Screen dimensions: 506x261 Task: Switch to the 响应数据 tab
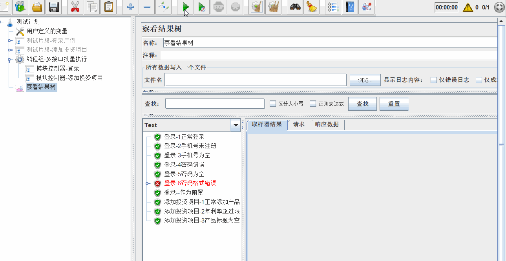[327, 124]
